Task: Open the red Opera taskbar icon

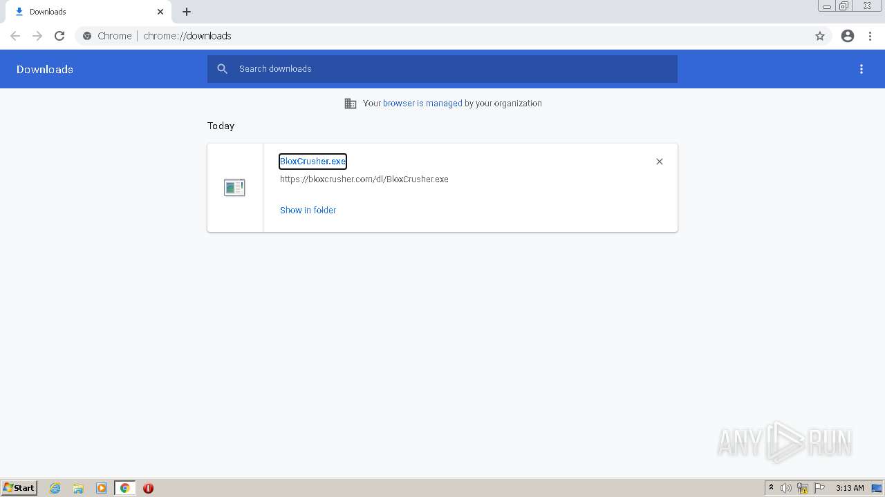Action: point(148,488)
